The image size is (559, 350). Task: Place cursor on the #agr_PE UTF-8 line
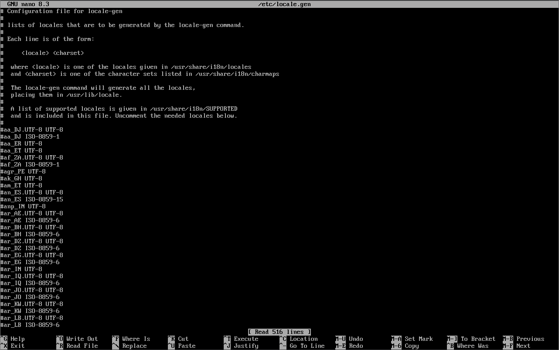(x=23, y=171)
